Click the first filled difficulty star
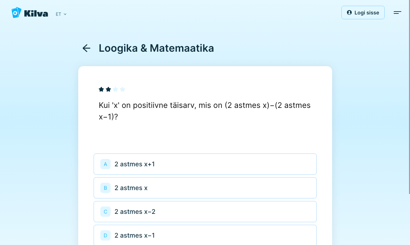410x245 pixels. pos(101,89)
